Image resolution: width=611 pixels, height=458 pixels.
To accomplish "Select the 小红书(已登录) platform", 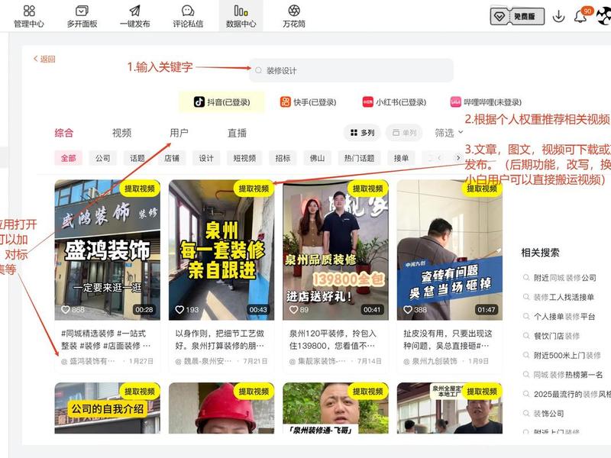I will [394, 102].
